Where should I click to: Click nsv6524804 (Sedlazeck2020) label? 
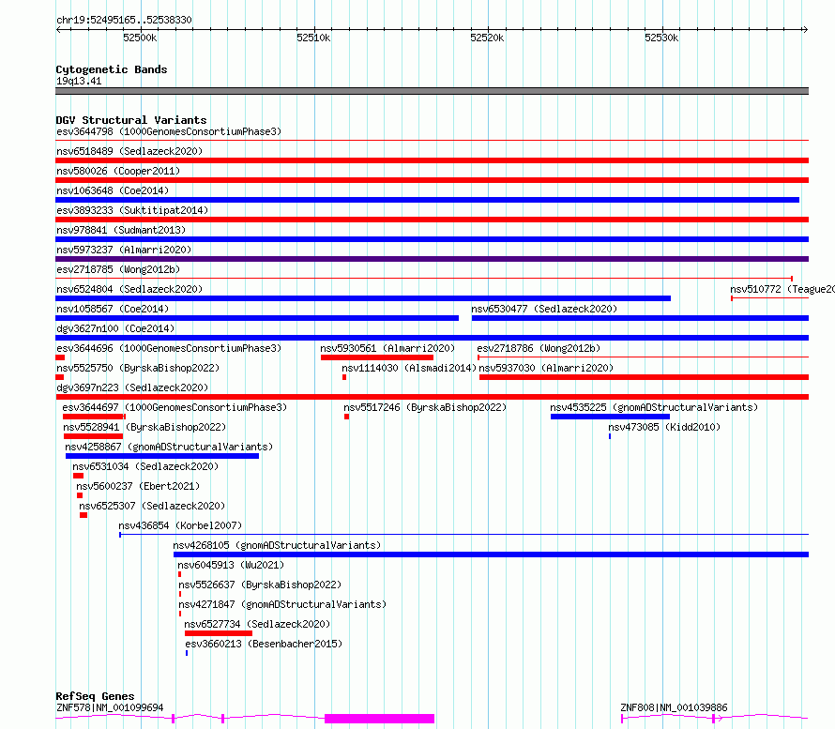pos(129,289)
